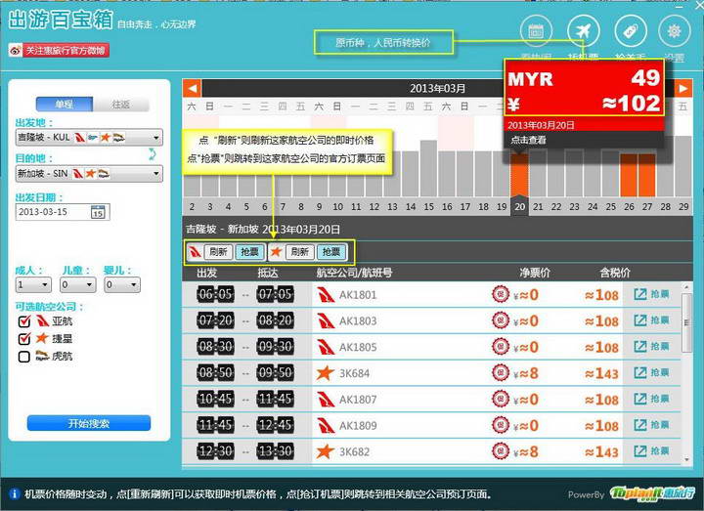
Task: Switch to 往返 round-trip toggle
Action: pyautogui.click(x=121, y=105)
